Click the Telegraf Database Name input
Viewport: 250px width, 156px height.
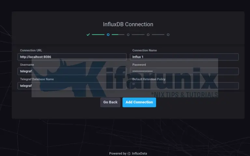[72, 86]
